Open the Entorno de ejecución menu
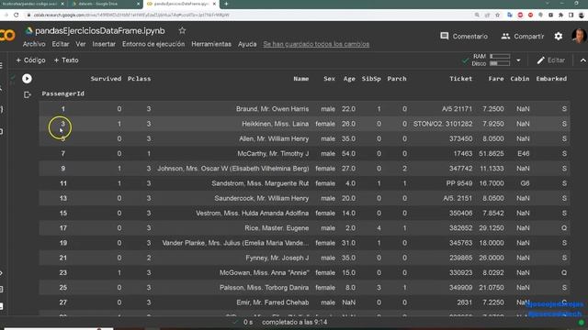The width and height of the screenshot is (588, 330). [153, 44]
